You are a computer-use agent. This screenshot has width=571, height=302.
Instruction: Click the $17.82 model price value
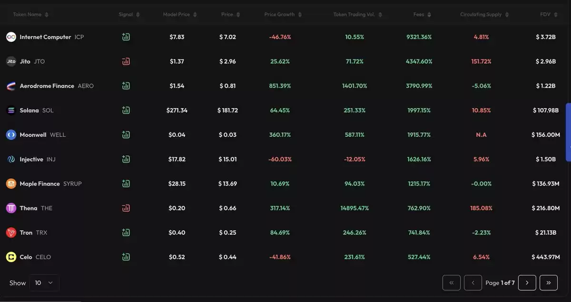(177, 159)
